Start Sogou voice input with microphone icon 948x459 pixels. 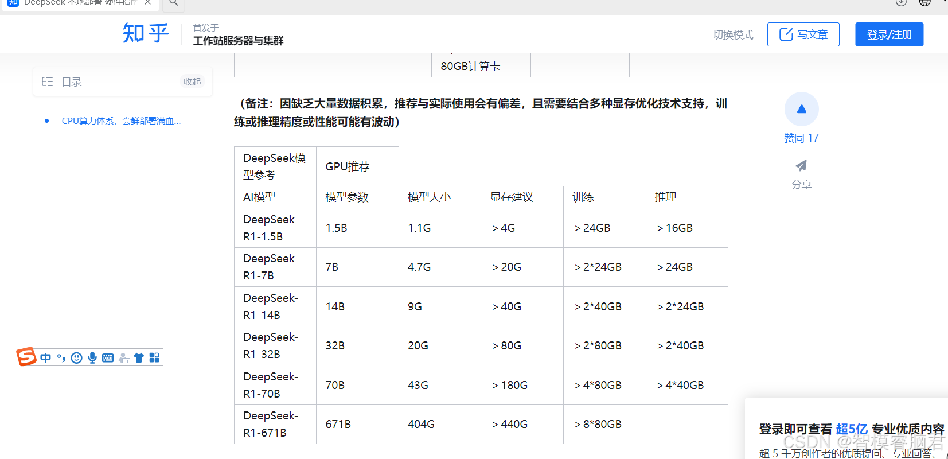pyautogui.click(x=92, y=357)
